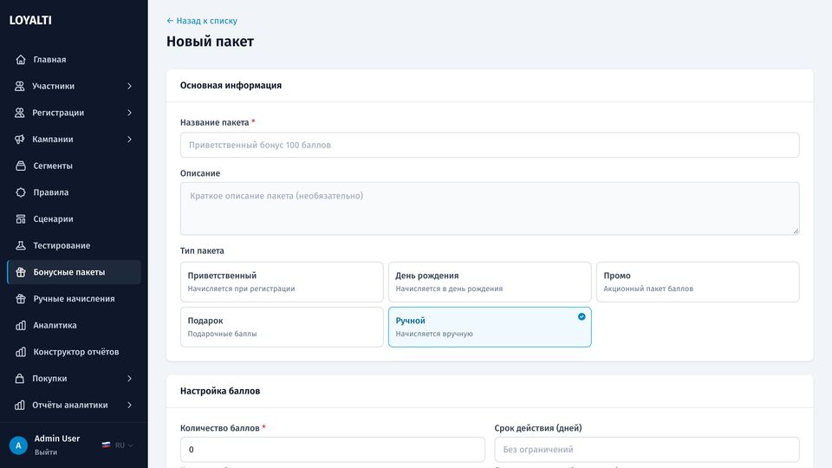The width and height of the screenshot is (832, 468).
Task: Select the Промо package type
Action: 698,282
